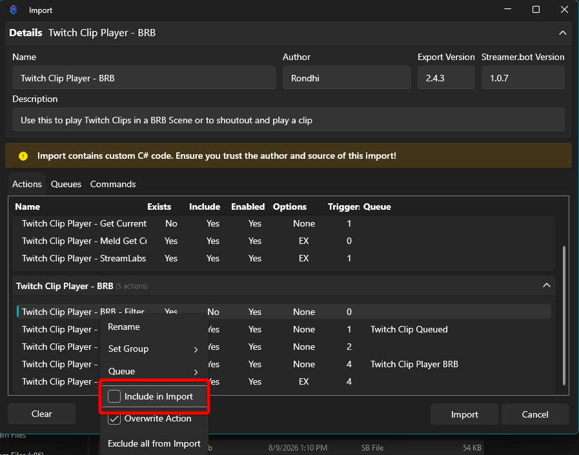Click the SB File entry in background file list
The width and height of the screenshot is (579, 455).
372,448
